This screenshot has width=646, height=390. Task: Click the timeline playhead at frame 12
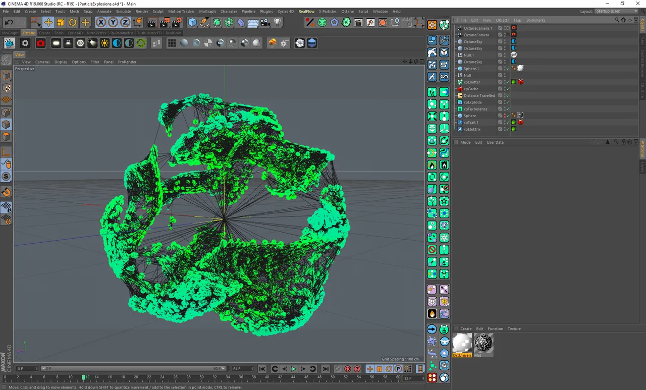[84, 377]
